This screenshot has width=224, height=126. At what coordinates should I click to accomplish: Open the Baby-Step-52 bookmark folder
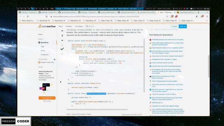point(154,21)
